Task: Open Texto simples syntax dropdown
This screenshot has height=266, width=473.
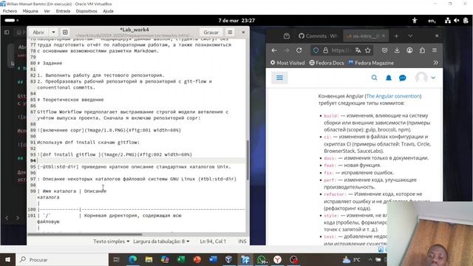Action: [112, 242]
